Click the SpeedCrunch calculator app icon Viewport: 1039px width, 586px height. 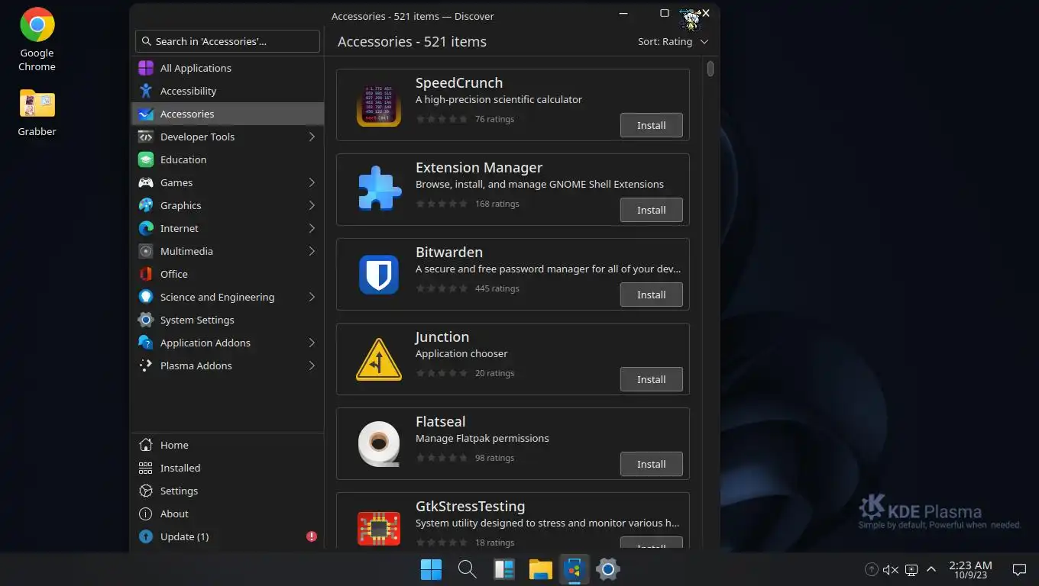click(379, 105)
